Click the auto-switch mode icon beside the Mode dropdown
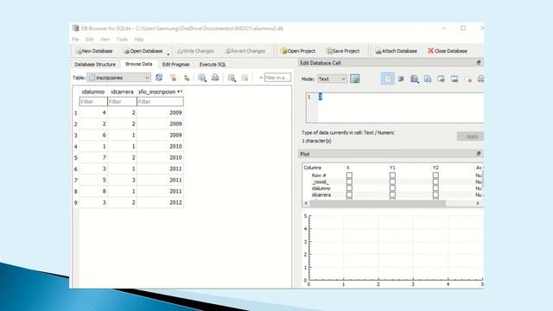The height and width of the screenshot is (311, 553). 355,79
